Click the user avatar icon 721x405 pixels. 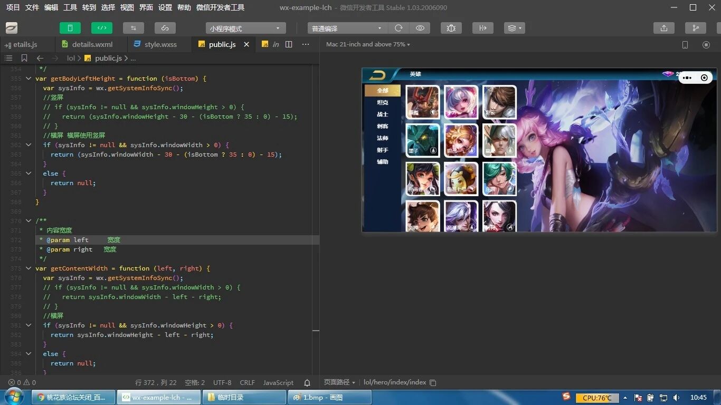tap(12, 28)
